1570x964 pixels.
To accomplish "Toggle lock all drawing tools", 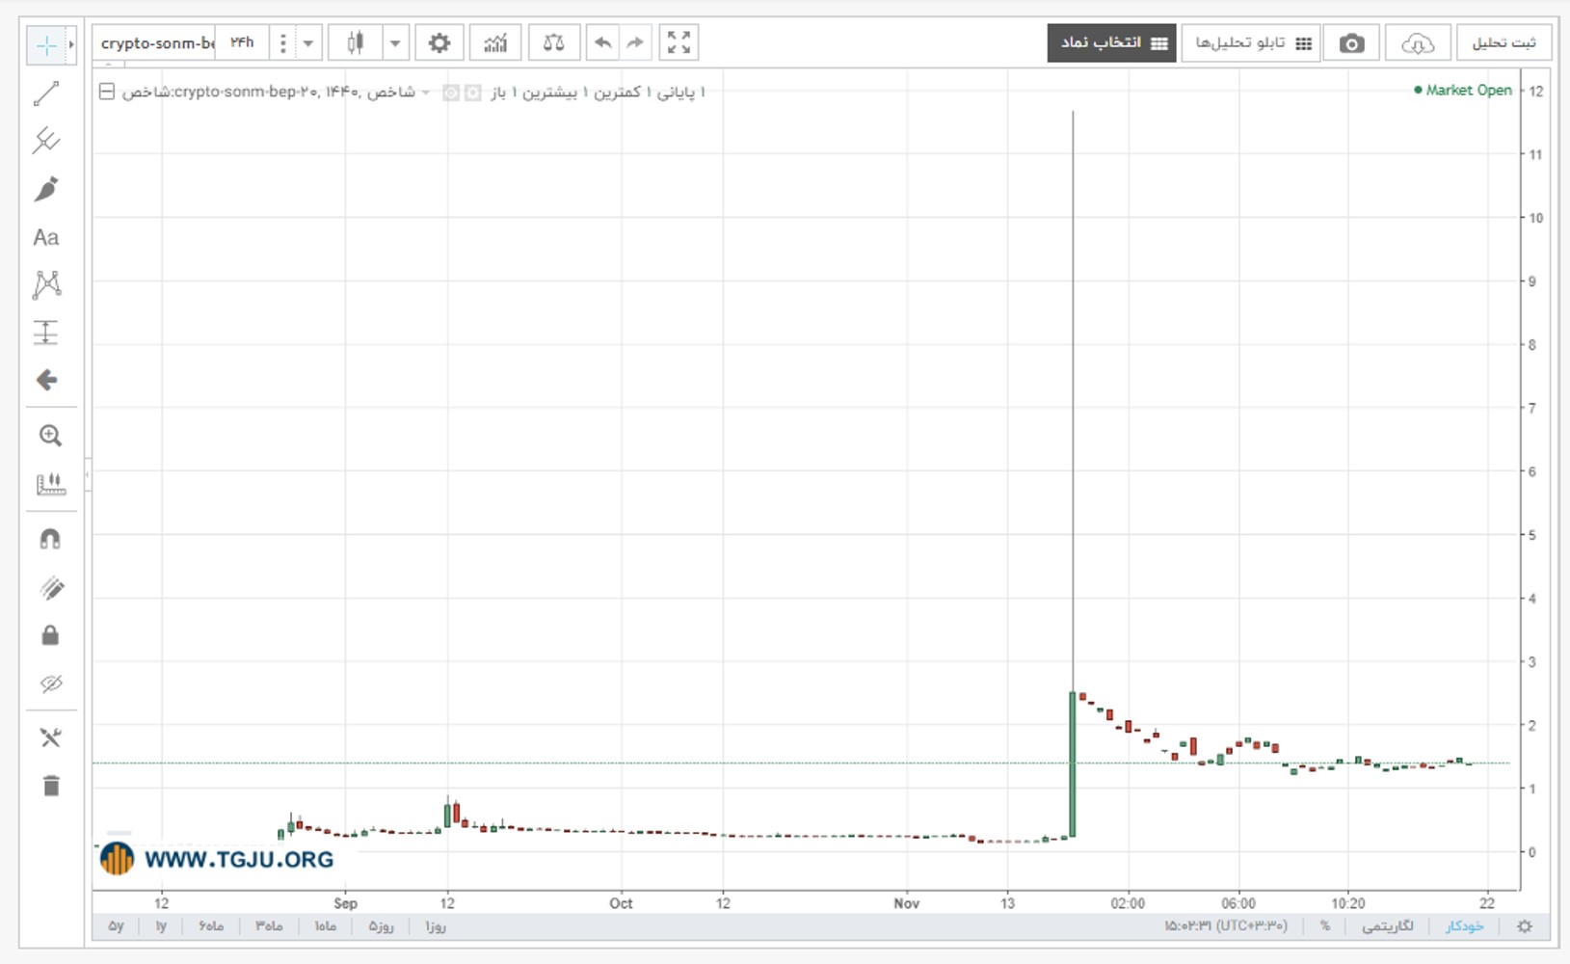I will [x=50, y=635].
